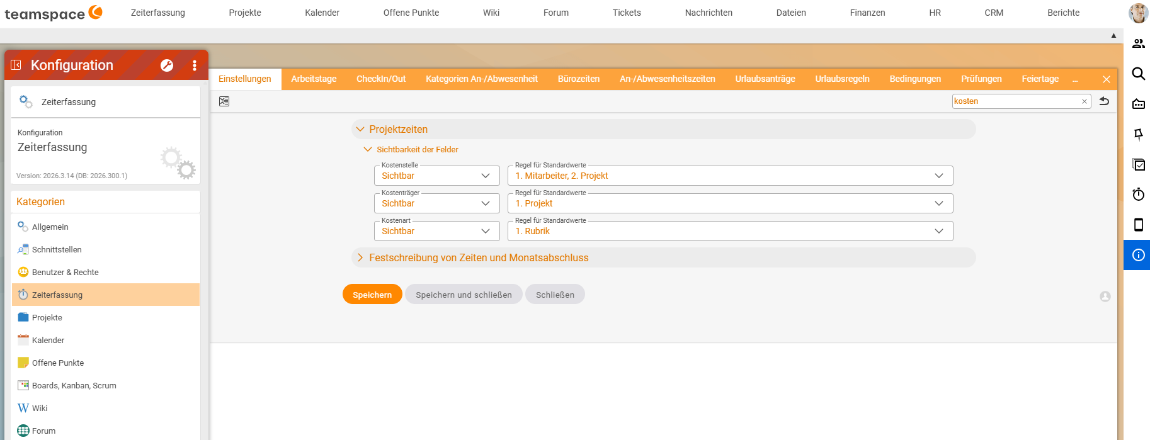
Task: Open the contacts people icon in right sidebar
Action: pos(1139,43)
